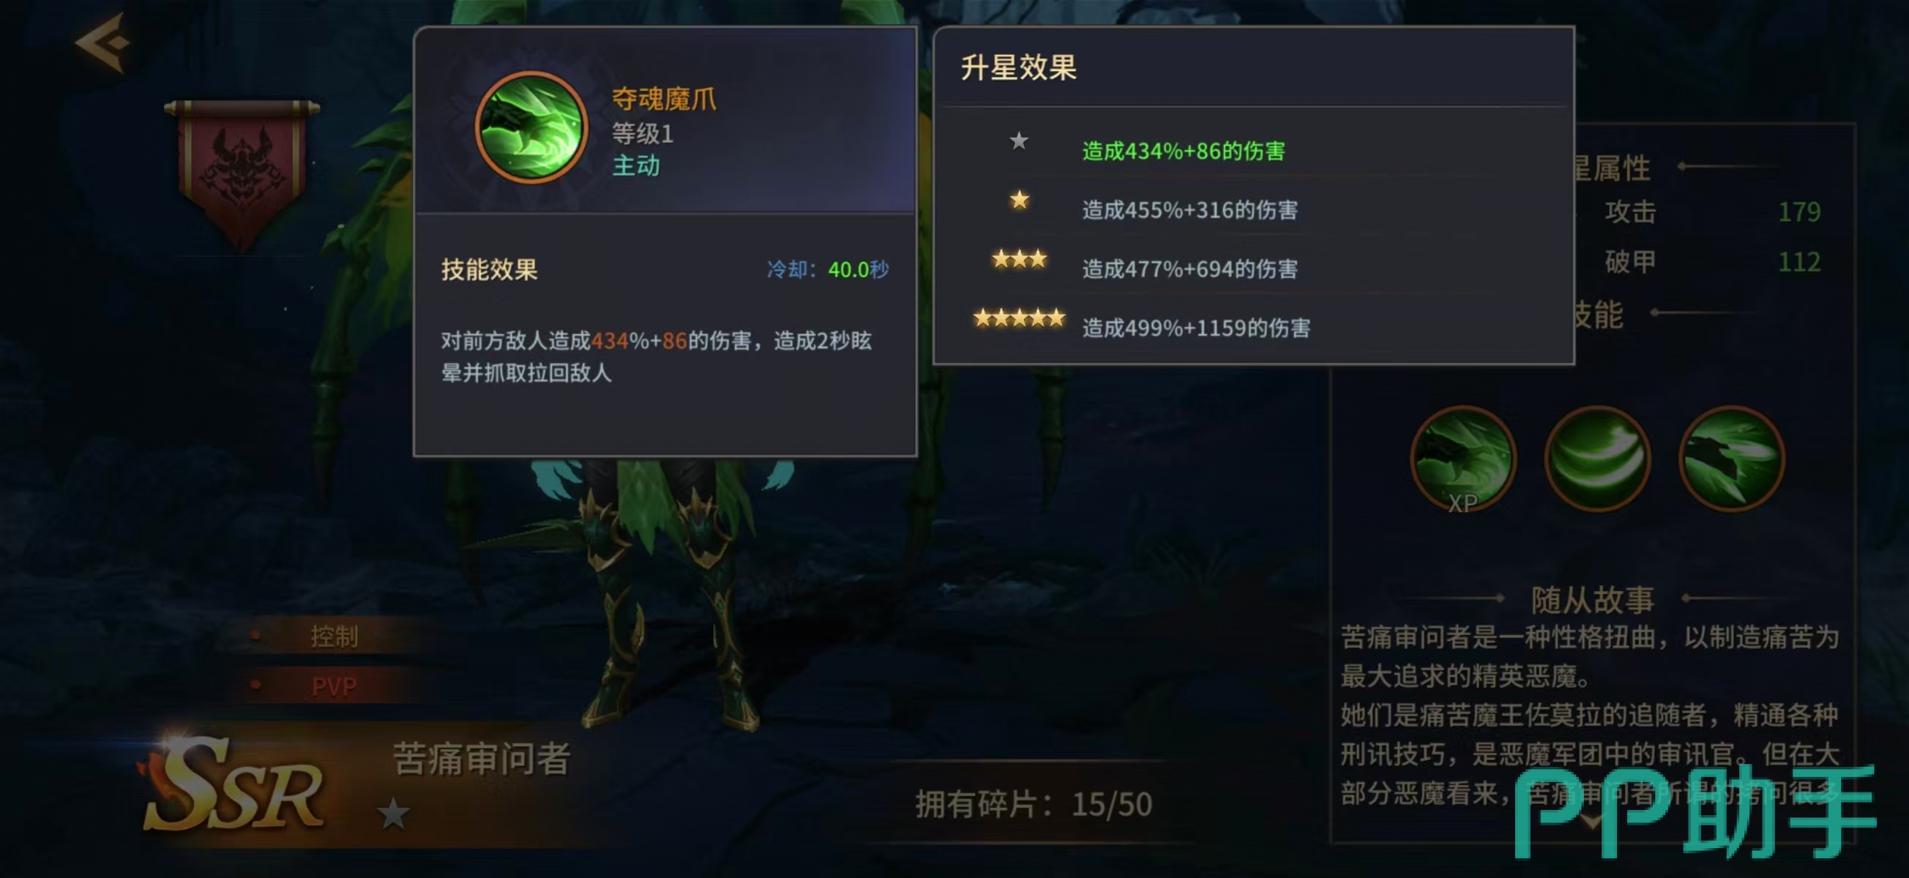The image size is (1909, 878).
Task: Select the single gold star effect row
Action: pyautogui.click(x=1252, y=206)
